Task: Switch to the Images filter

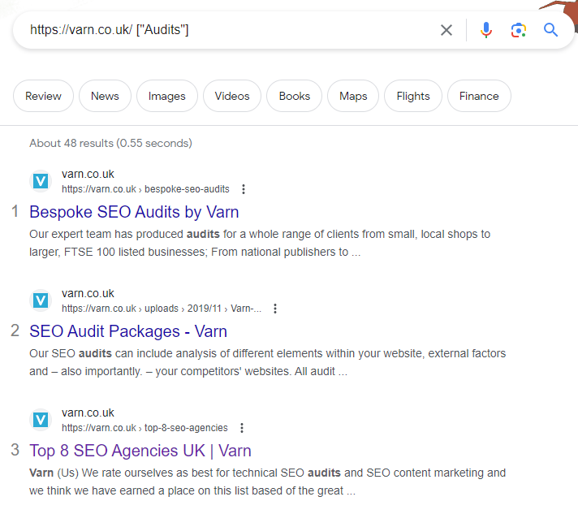Action: 167,96
